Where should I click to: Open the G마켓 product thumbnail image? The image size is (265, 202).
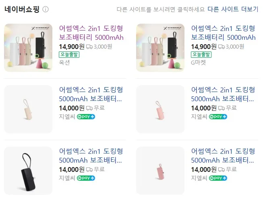coord(160,48)
